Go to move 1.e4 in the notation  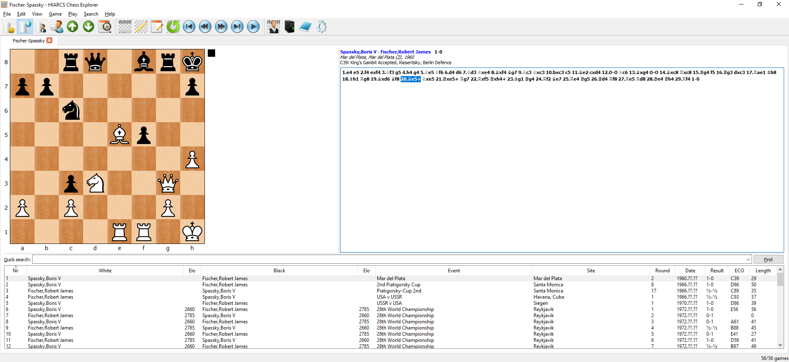tap(347, 72)
